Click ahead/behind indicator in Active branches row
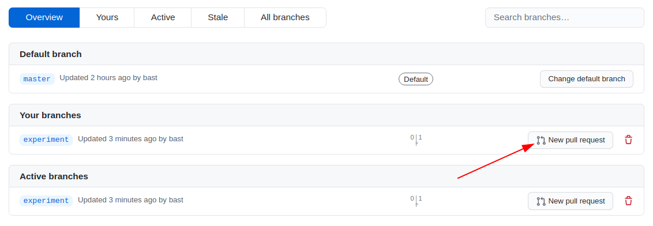Screen dimensions: 653x226 [416, 201]
